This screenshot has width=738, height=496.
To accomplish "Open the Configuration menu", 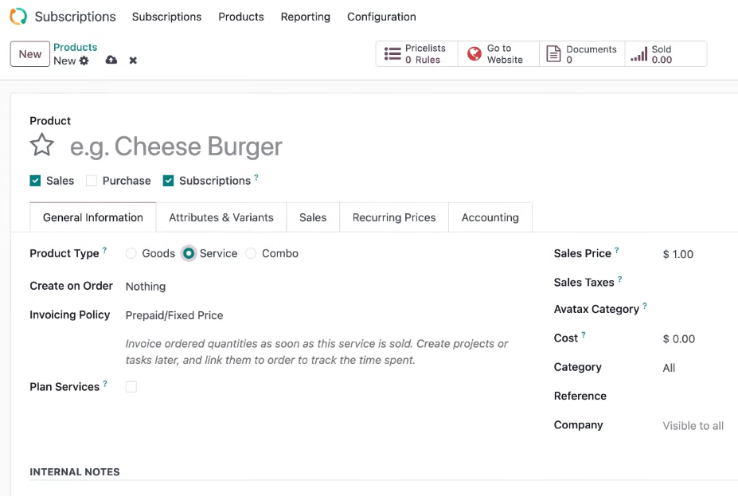I will [x=381, y=17].
